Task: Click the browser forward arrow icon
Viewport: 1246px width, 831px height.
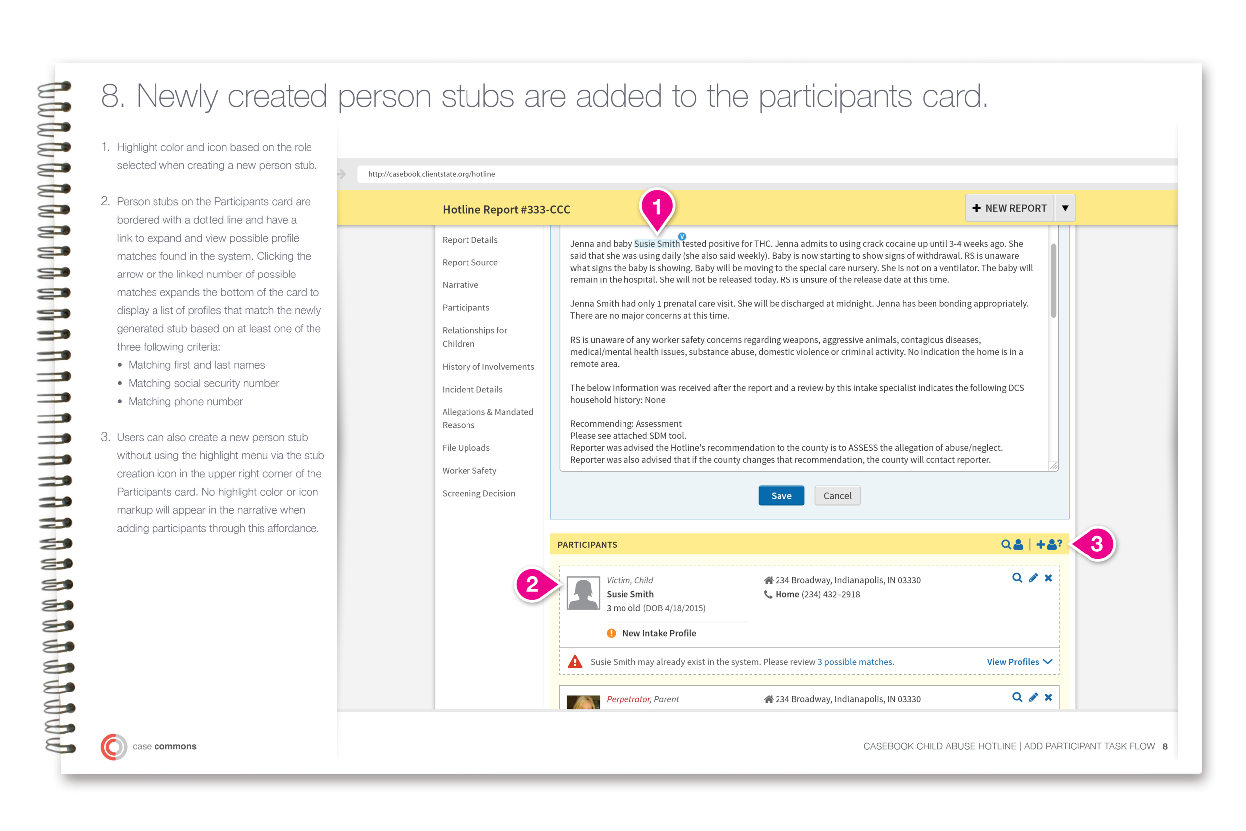Action: [341, 174]
